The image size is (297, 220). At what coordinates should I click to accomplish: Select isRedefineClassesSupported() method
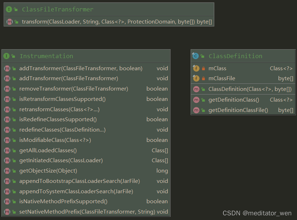[58, 119]
